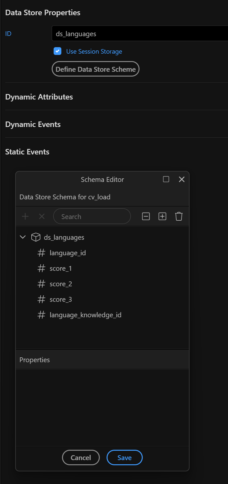Open the Static Events section
The height and width of the screenshot is (484, 228).
tap(27, 152)
